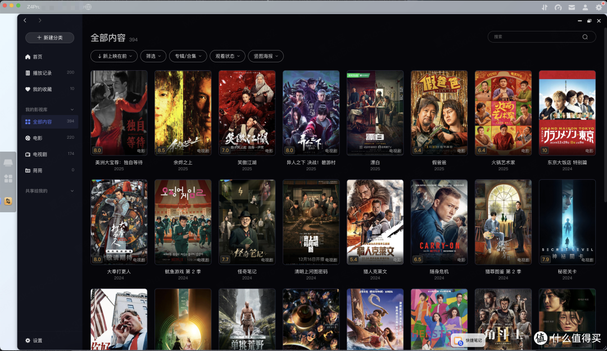This screenshot has width=607, height=351.
Task: Click the 漂白 title text
Action: click(375, 162)
